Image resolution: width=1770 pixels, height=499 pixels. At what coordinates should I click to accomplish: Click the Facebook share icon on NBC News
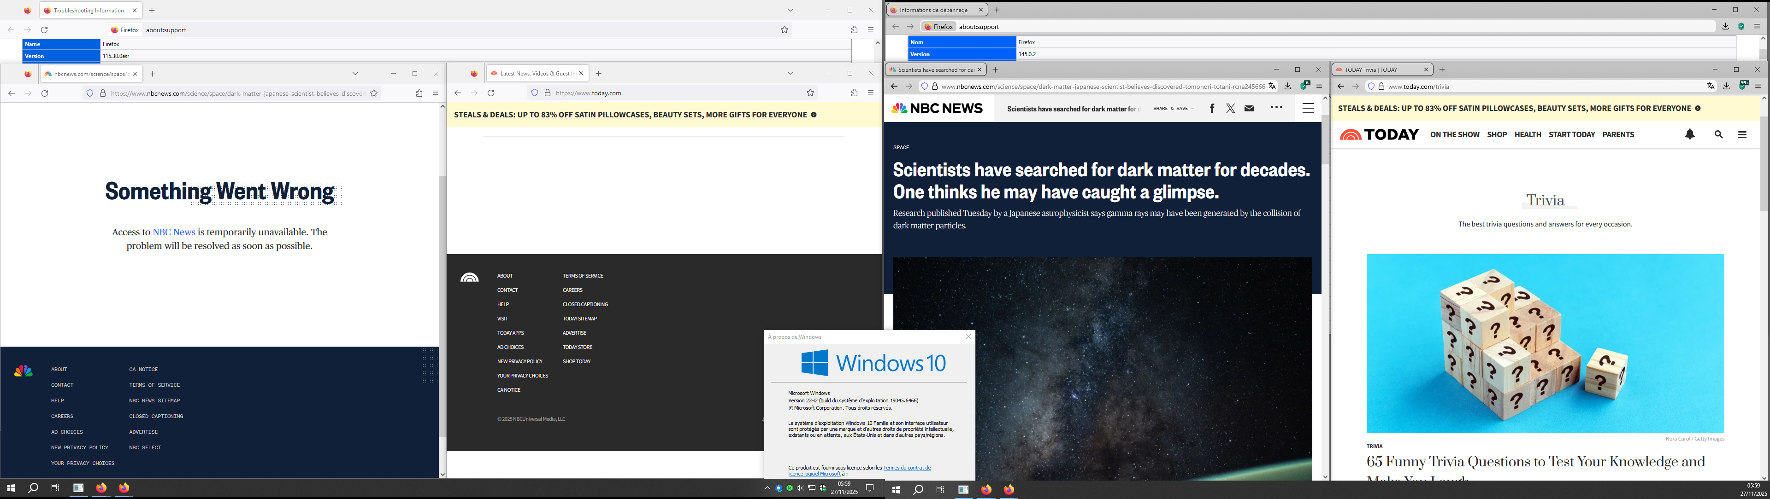pos(1212,109)
